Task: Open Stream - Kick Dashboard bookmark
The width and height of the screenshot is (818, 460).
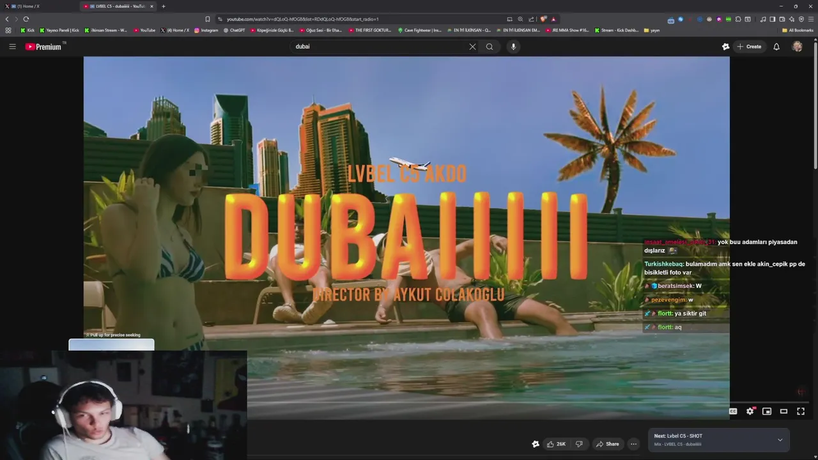Action: [617, 30]
